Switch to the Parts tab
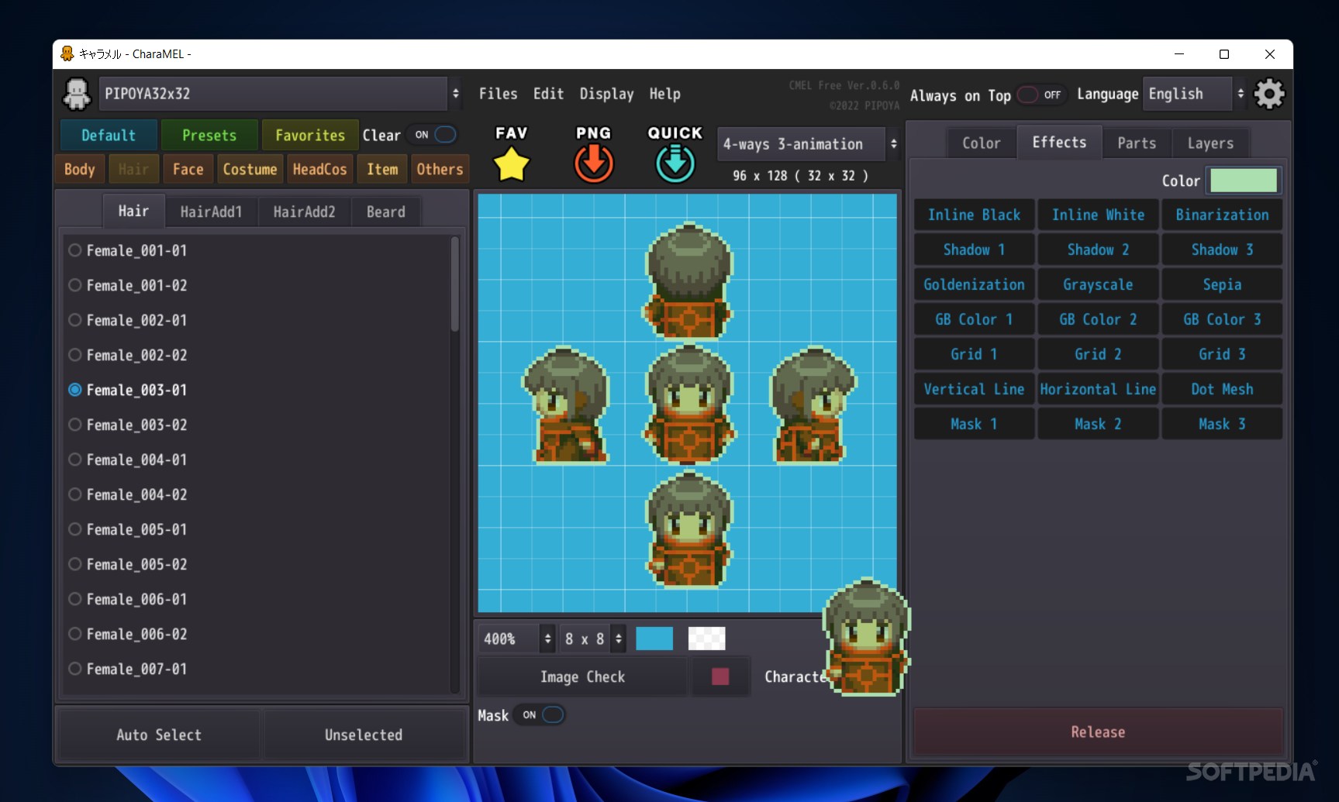1339x802 pixels. coord(1137,143)
